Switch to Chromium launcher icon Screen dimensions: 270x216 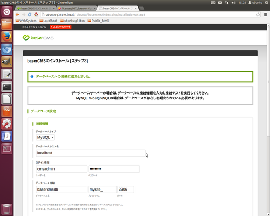click(7, 49)
